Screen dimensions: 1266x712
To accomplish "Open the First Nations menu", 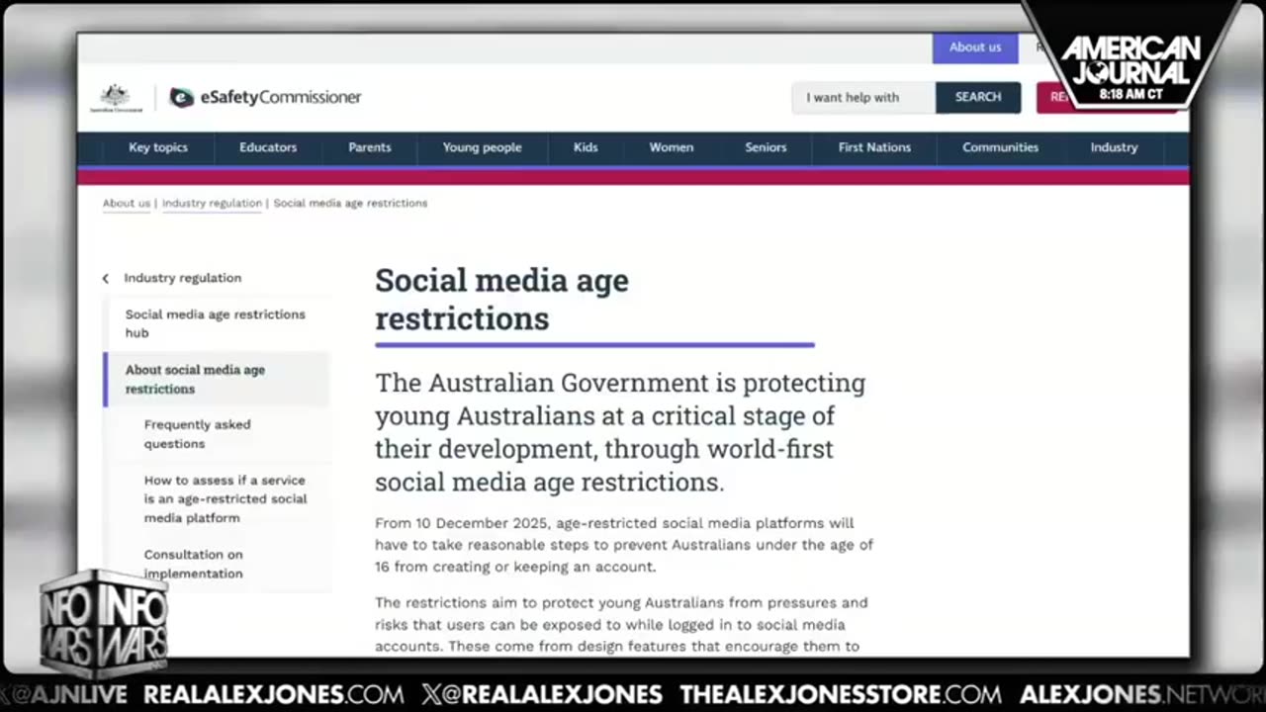I will coord(874,147).
